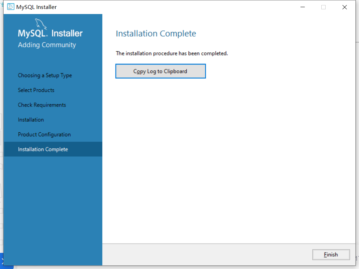Select the Product Configuration step
Screen dimensions: 359x269
point(45,134)
